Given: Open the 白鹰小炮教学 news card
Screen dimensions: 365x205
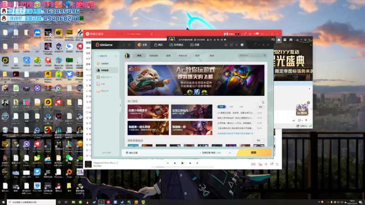Looking at the screenshot, I should coord(148,112).
